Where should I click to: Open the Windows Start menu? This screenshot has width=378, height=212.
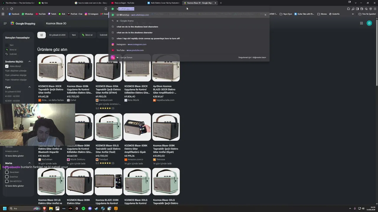coord(4,208)
